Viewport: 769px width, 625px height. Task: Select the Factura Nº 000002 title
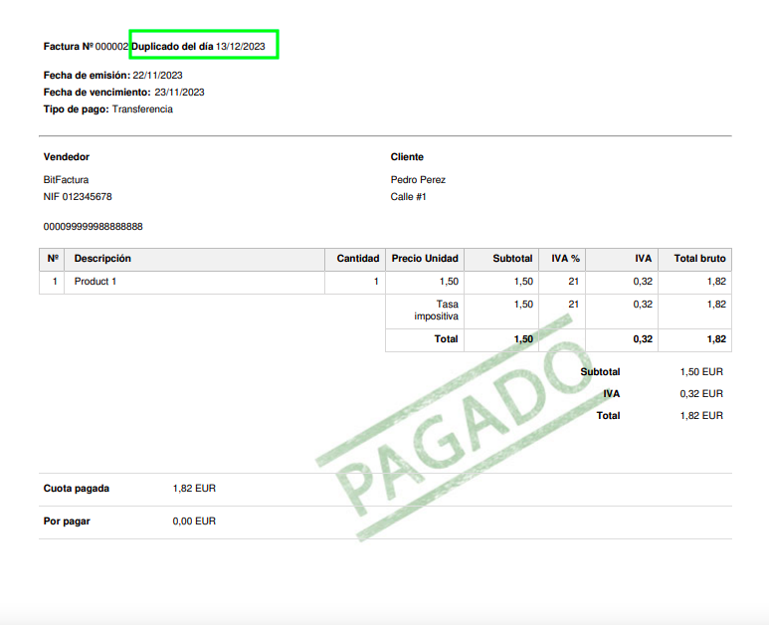(x=86, y=47)
